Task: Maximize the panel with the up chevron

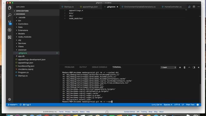Action: point(189,67)
